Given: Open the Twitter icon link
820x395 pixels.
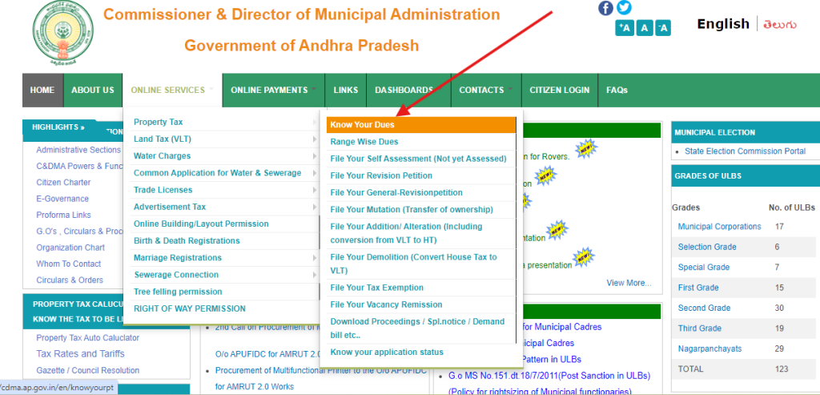Looking at the screenshot, I should coord(624,7).
